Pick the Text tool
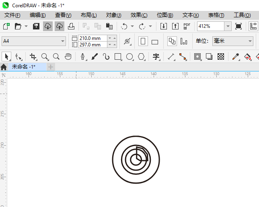Screen dimensions: 259x207 click(156, 57)
